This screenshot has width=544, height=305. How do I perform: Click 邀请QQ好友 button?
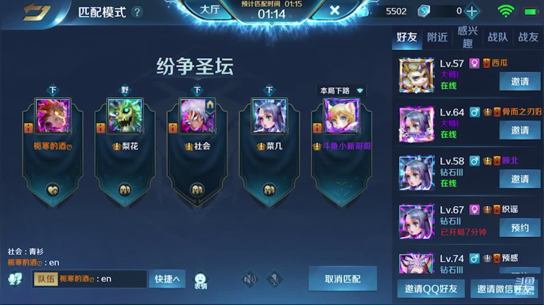[x=431, y=288]
